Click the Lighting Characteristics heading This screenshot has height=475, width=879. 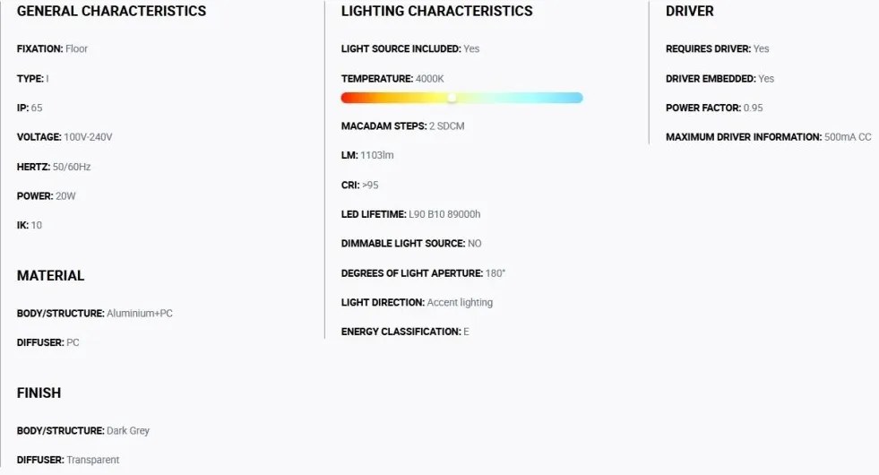pyautogui.click(x=436, y=12)
